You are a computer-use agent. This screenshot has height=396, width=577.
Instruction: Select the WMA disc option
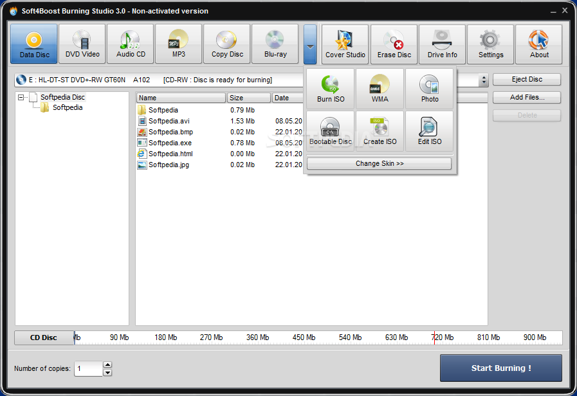[380, 89]
